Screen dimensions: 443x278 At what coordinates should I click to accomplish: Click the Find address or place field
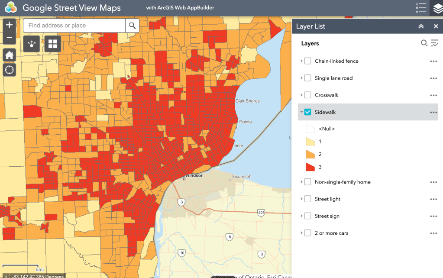[x=74, y=26]
